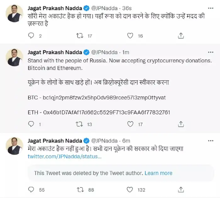
Task: Retweet the tweet with 17 retweets
Action: click(x=80, y=36)
